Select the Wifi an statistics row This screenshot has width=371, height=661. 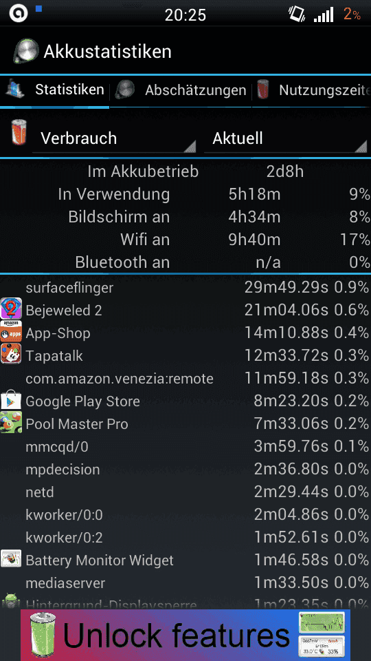click(x=185, y=240)
